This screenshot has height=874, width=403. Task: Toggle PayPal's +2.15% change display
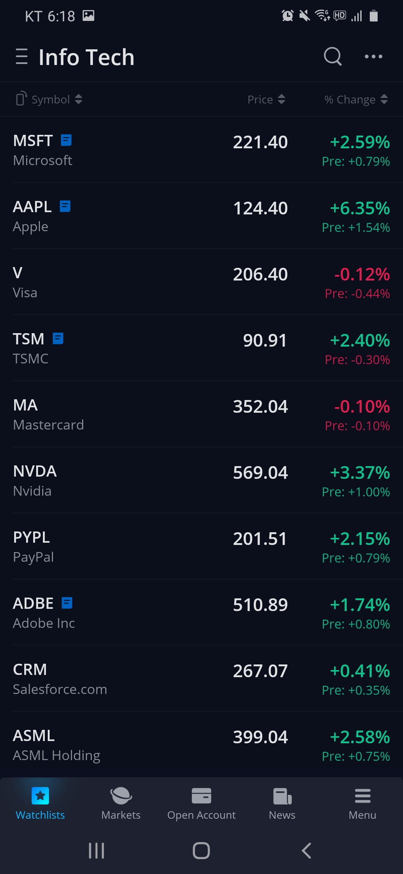(x=360, y=539)
